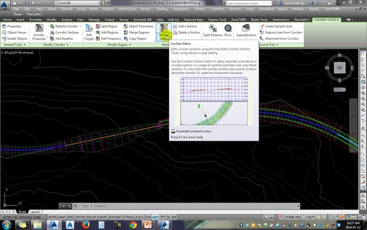Click the Rebuild Corridor tool
The height and width of the screenshot is (230, 367).
click(x=64, y=26)
